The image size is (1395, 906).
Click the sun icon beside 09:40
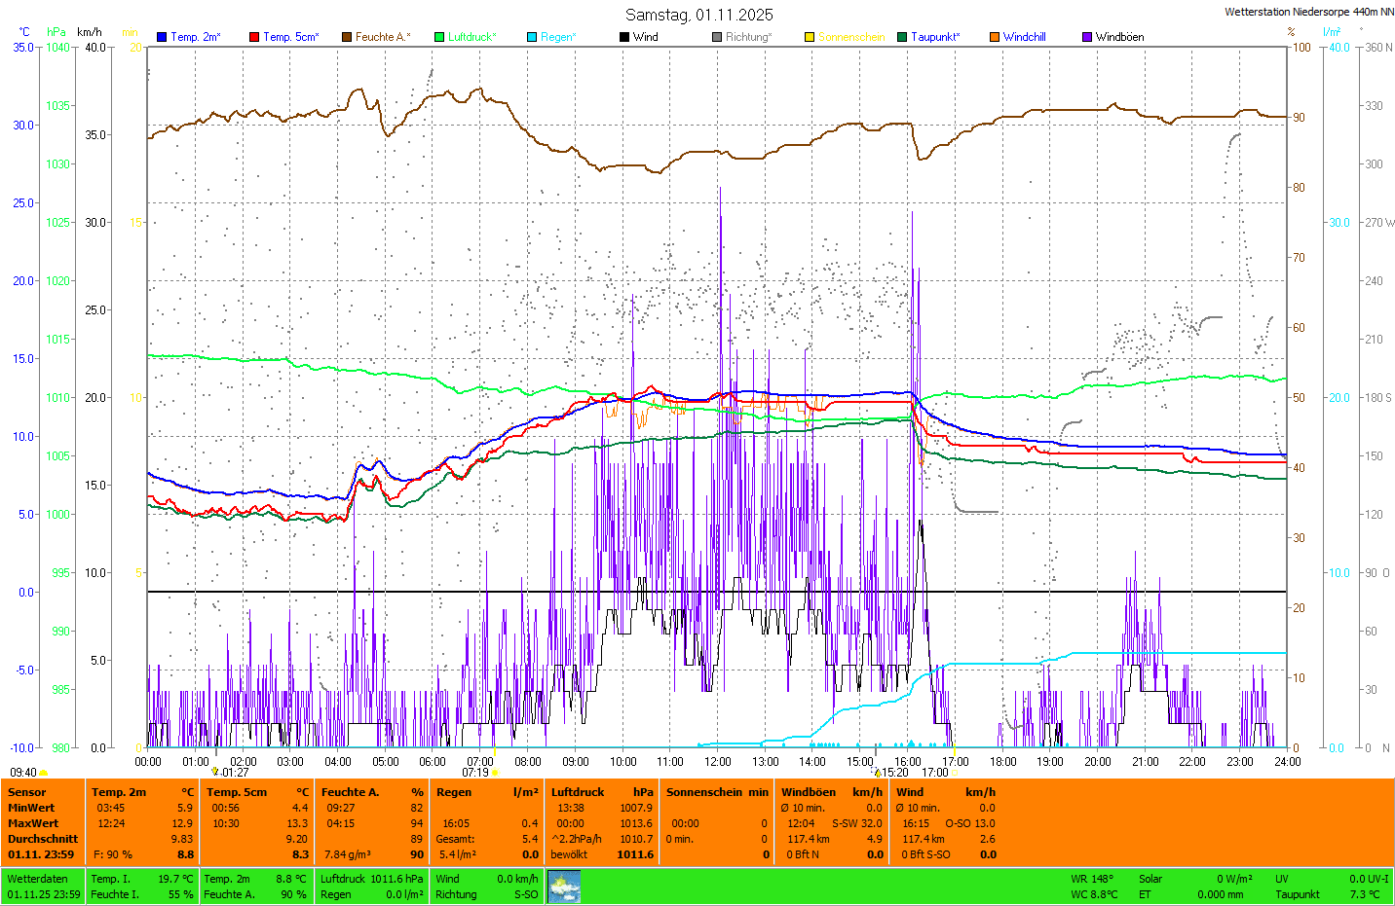coord(44,773)
